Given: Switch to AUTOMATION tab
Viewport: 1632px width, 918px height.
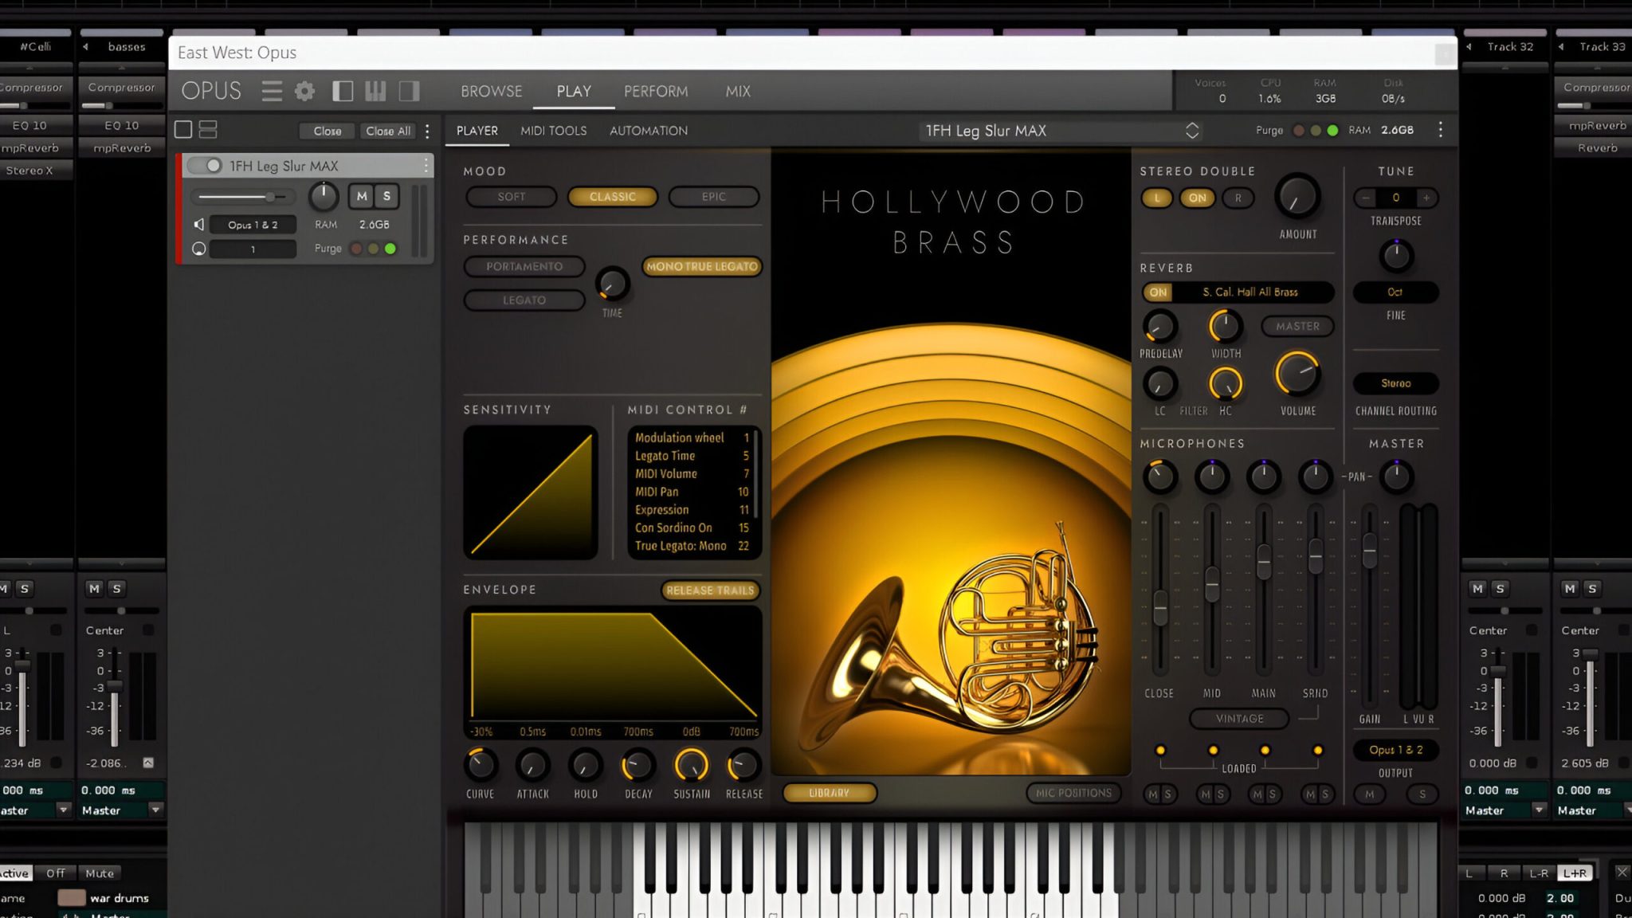Looking at the screenshot, I should coord(649,131).
